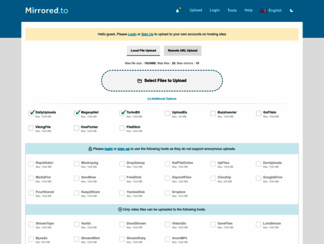
Task: Click the login link in blue notice
Action: pos(109,149)
